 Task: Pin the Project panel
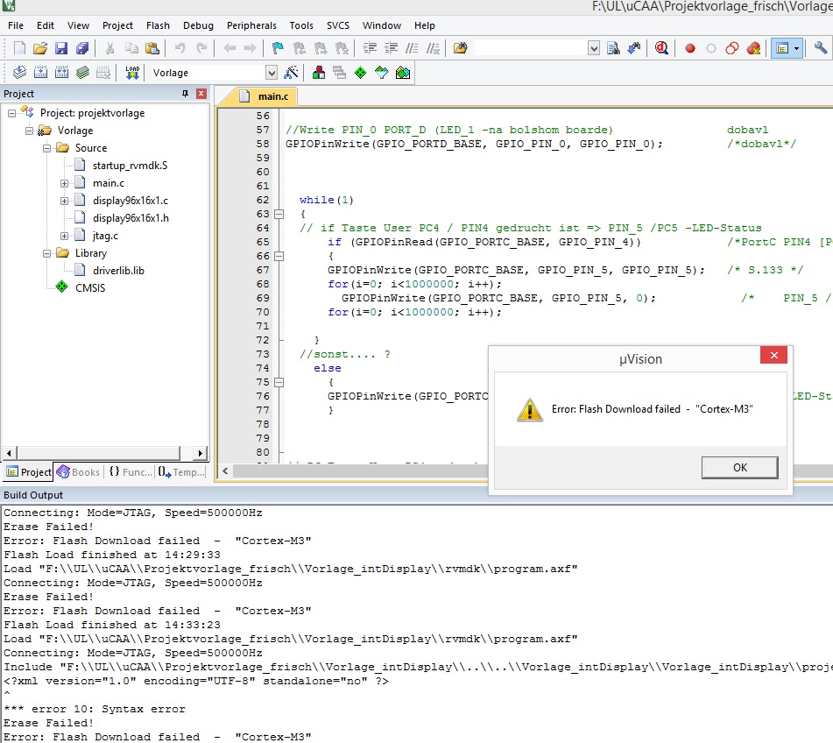(x=185, y=94)
